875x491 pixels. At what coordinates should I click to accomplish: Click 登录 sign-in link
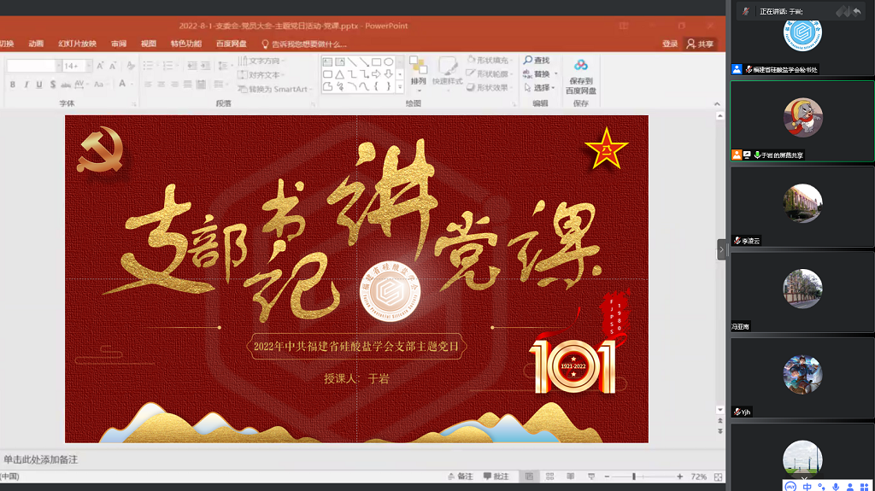670,44
